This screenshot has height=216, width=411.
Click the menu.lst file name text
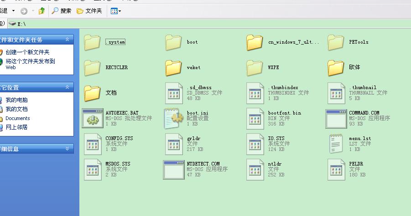[360, 138]
